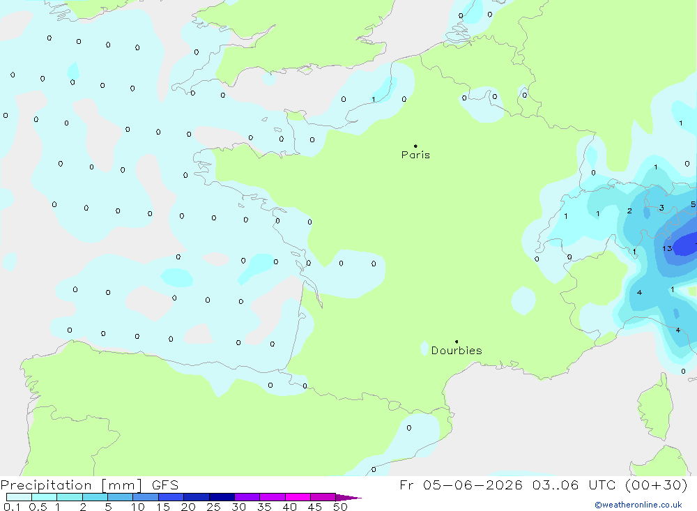Select the 20–25 mm dark blue legend box
Viewport: 697px width, 511px height.
click(x=196, y=497)
